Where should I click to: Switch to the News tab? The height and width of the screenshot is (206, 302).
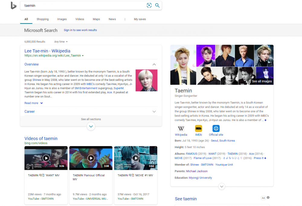pyautogui.click(x=112, y=19)
